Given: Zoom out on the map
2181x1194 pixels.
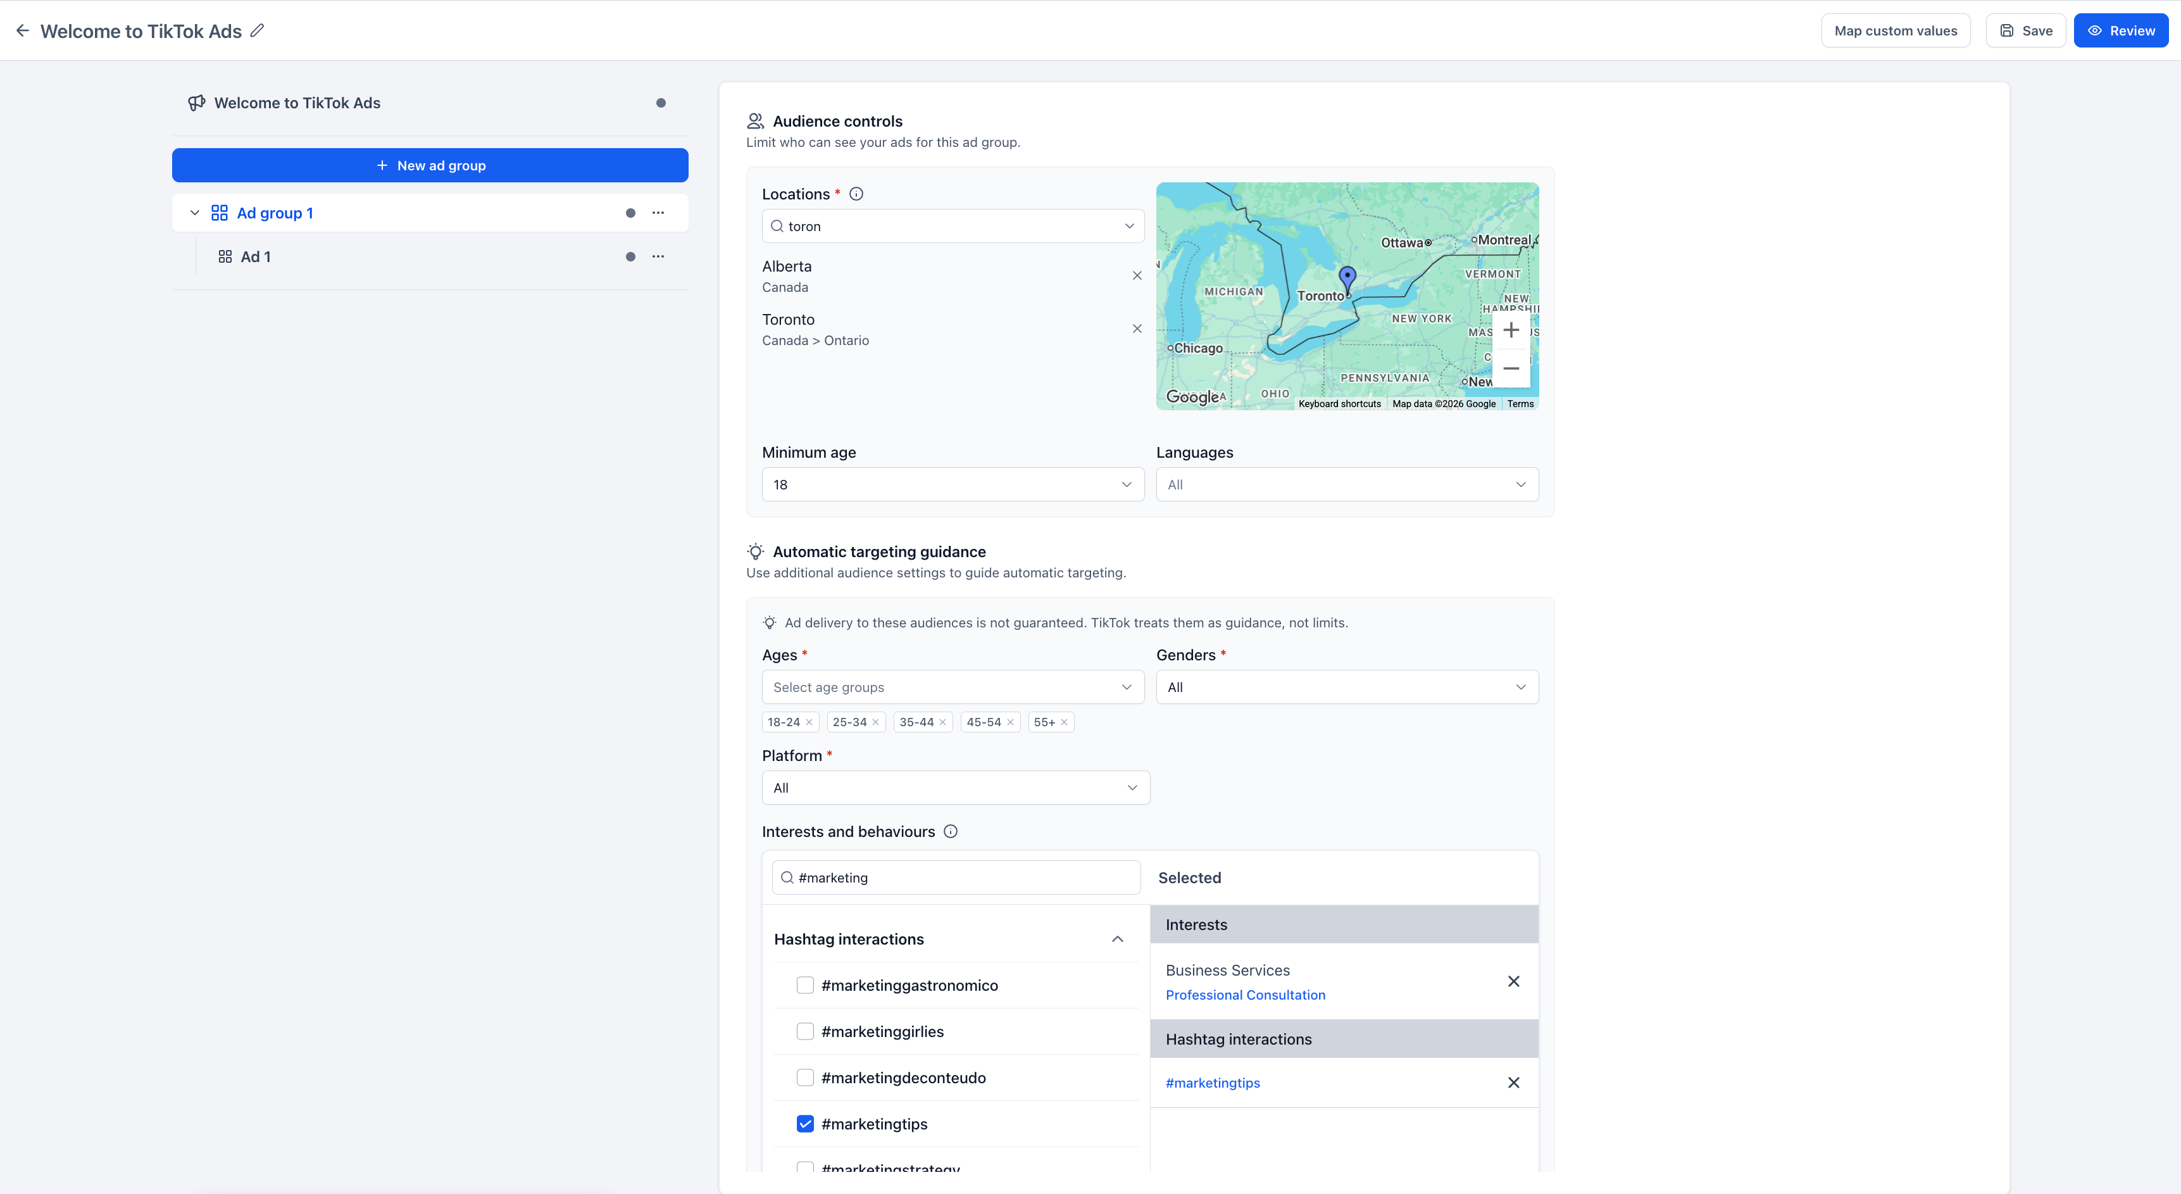Looking at the screenshot, I should coord(1511,368).
